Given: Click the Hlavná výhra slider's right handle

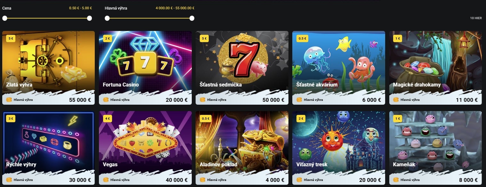Looking at the screenshot, I should 192,18.
